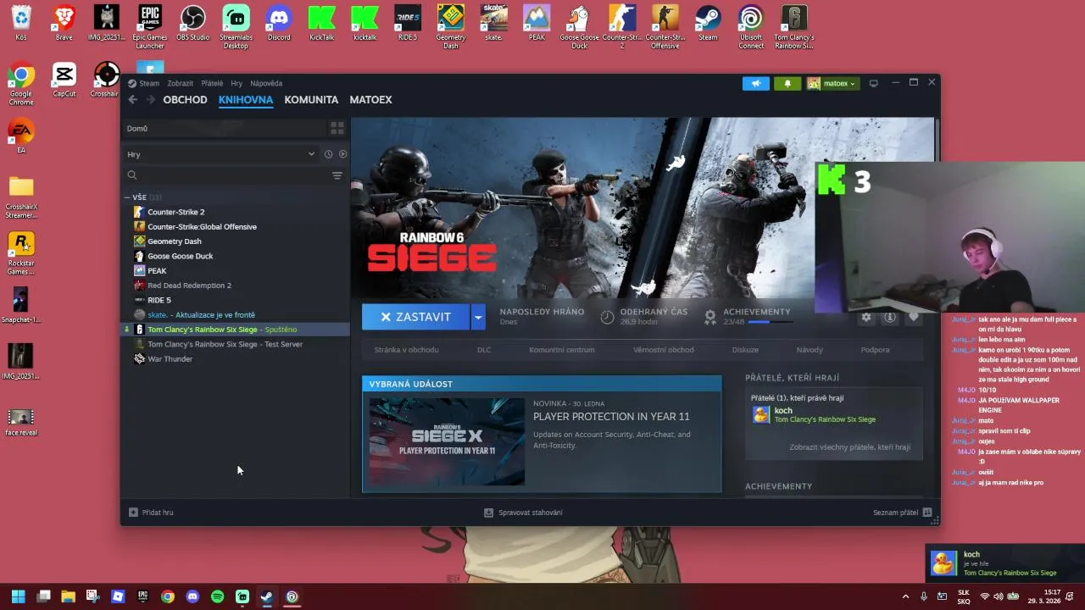
Task: Open Ubisoft Connect desktop icon
Action: (751, 26)
